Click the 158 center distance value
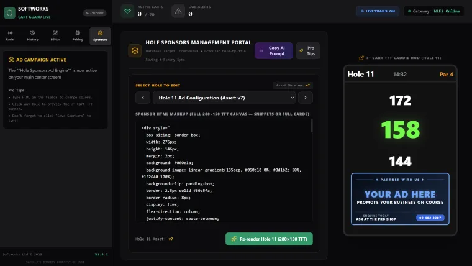 coord(400,130)
